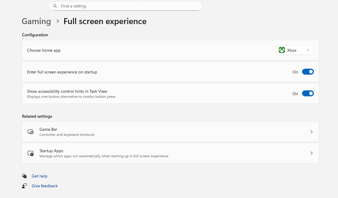Click the dropdown arrow next to Xbox
Image resolution: width=338 pixels, height=198 pixels.
(308, 50)
